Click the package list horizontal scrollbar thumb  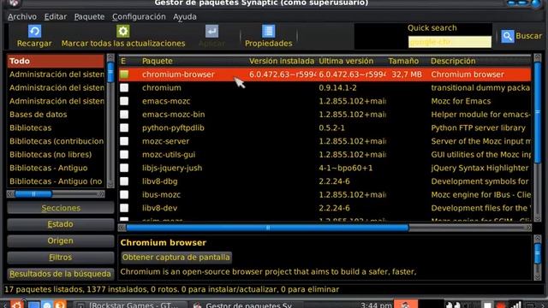(267, 228)
